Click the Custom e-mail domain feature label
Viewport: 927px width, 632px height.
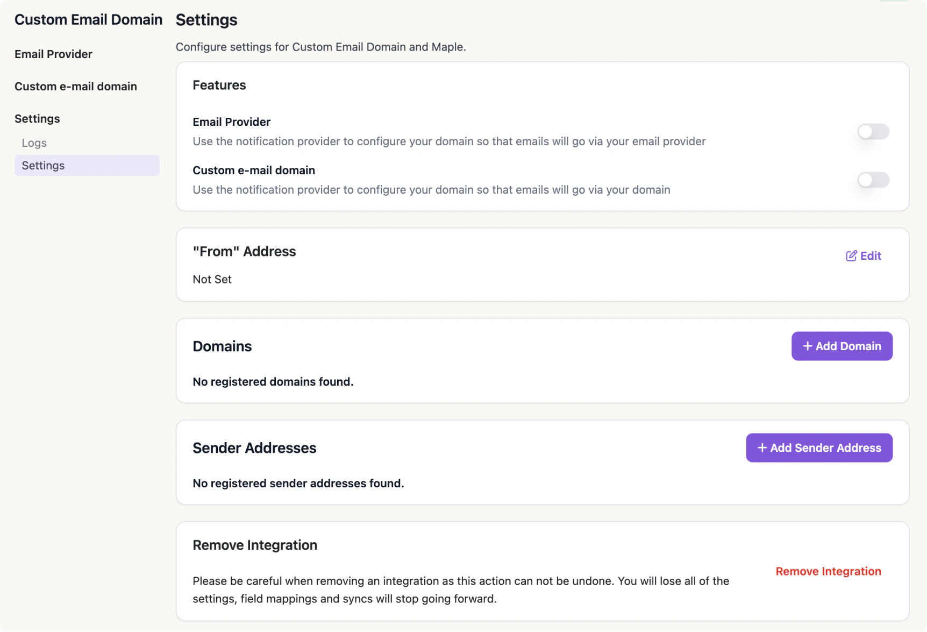pyautogui.click(x=253, y=171)
